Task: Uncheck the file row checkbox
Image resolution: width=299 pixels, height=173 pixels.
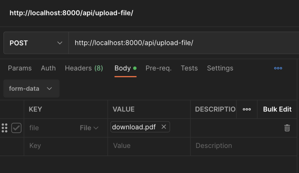Action: 16,128
